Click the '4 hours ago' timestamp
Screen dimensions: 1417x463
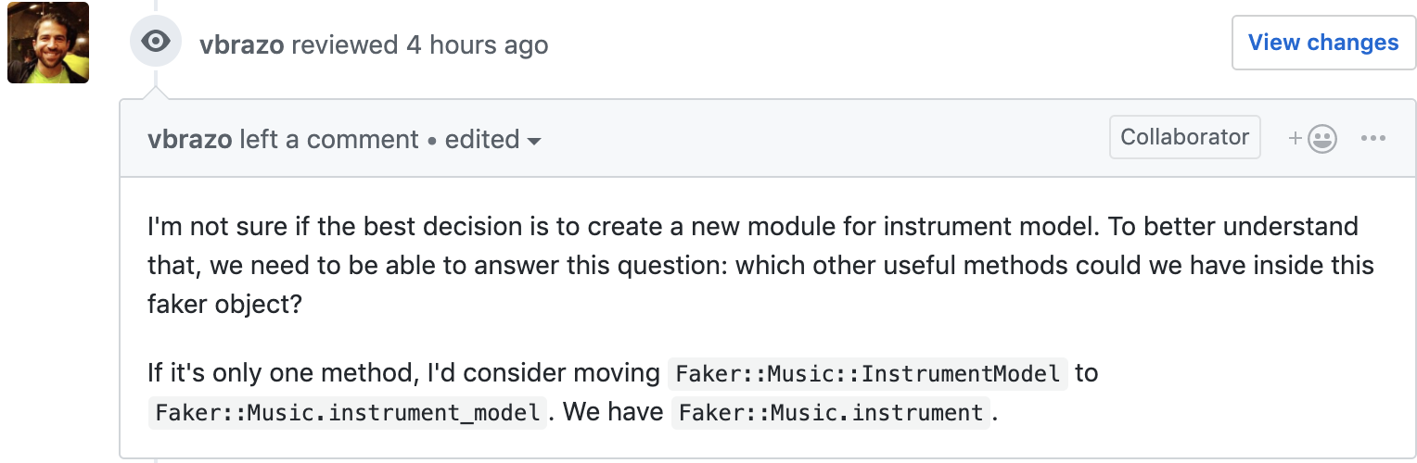pyautogui.click(x=477, y=44)
